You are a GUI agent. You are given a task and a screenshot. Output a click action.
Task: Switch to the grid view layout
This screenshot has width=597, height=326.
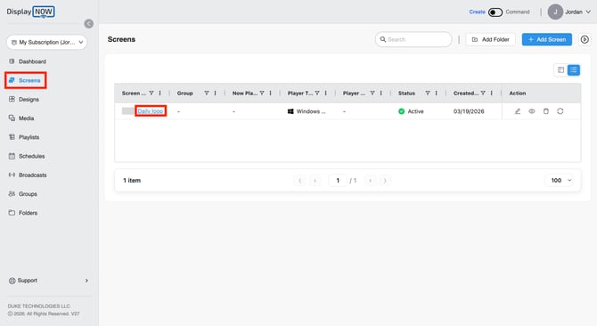point(560,70)
